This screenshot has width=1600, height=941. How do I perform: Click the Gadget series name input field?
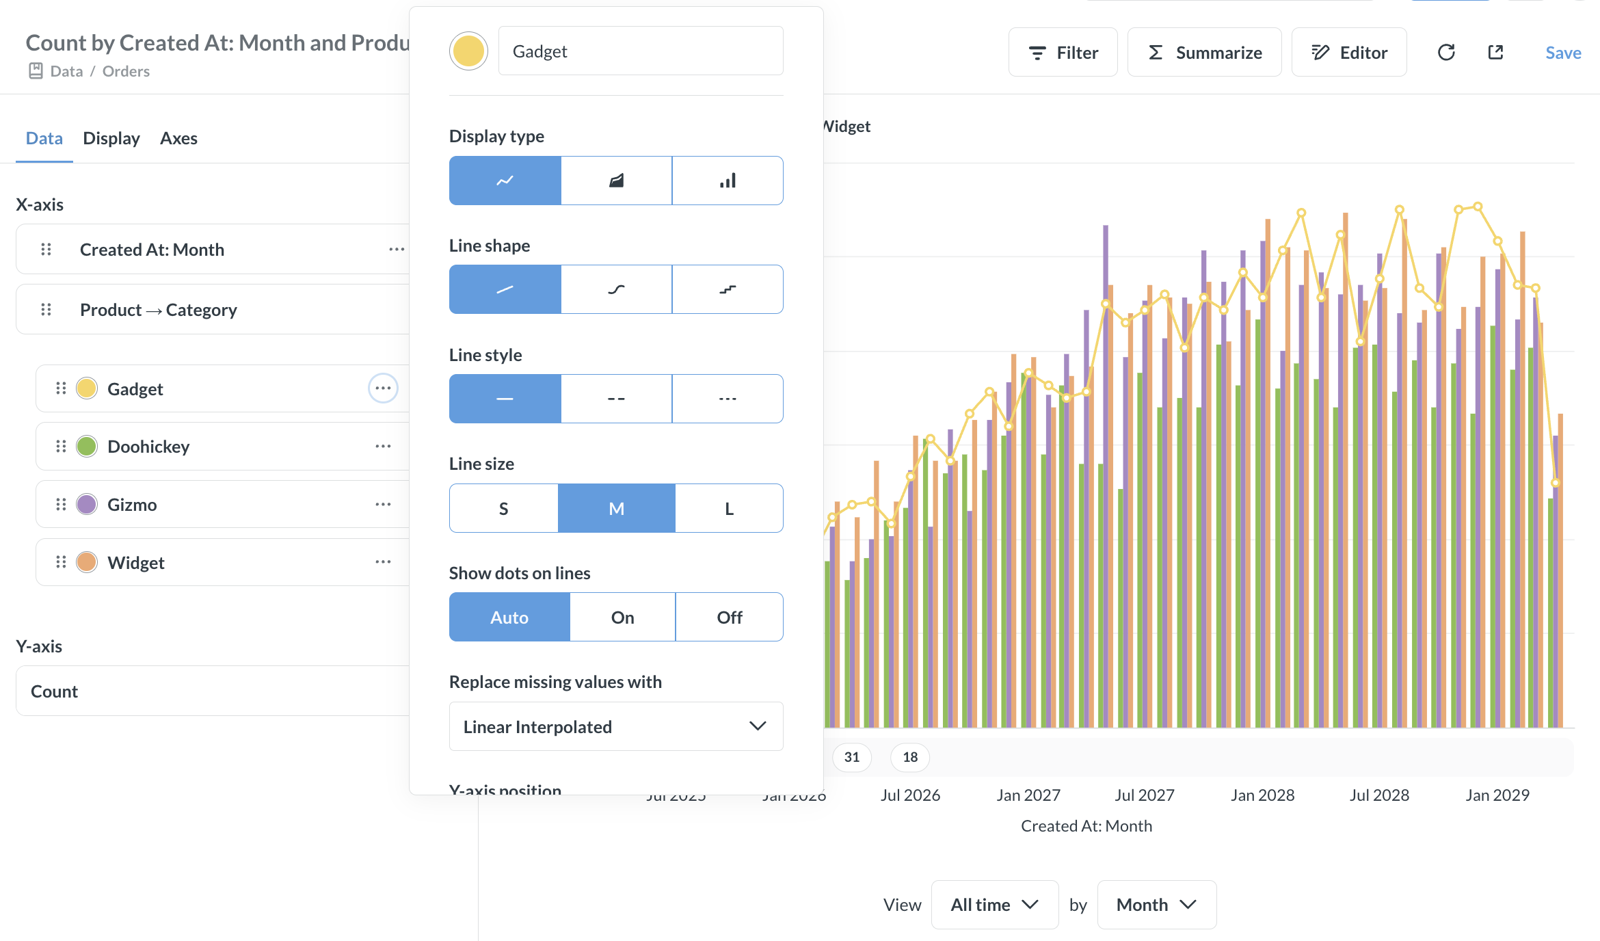pos(641,51)
